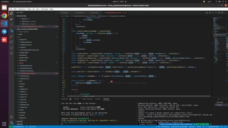Click the UTF-8 encoding in status bar
The image size is (228, 128).
pyautogui.click(x=199, y=127)
